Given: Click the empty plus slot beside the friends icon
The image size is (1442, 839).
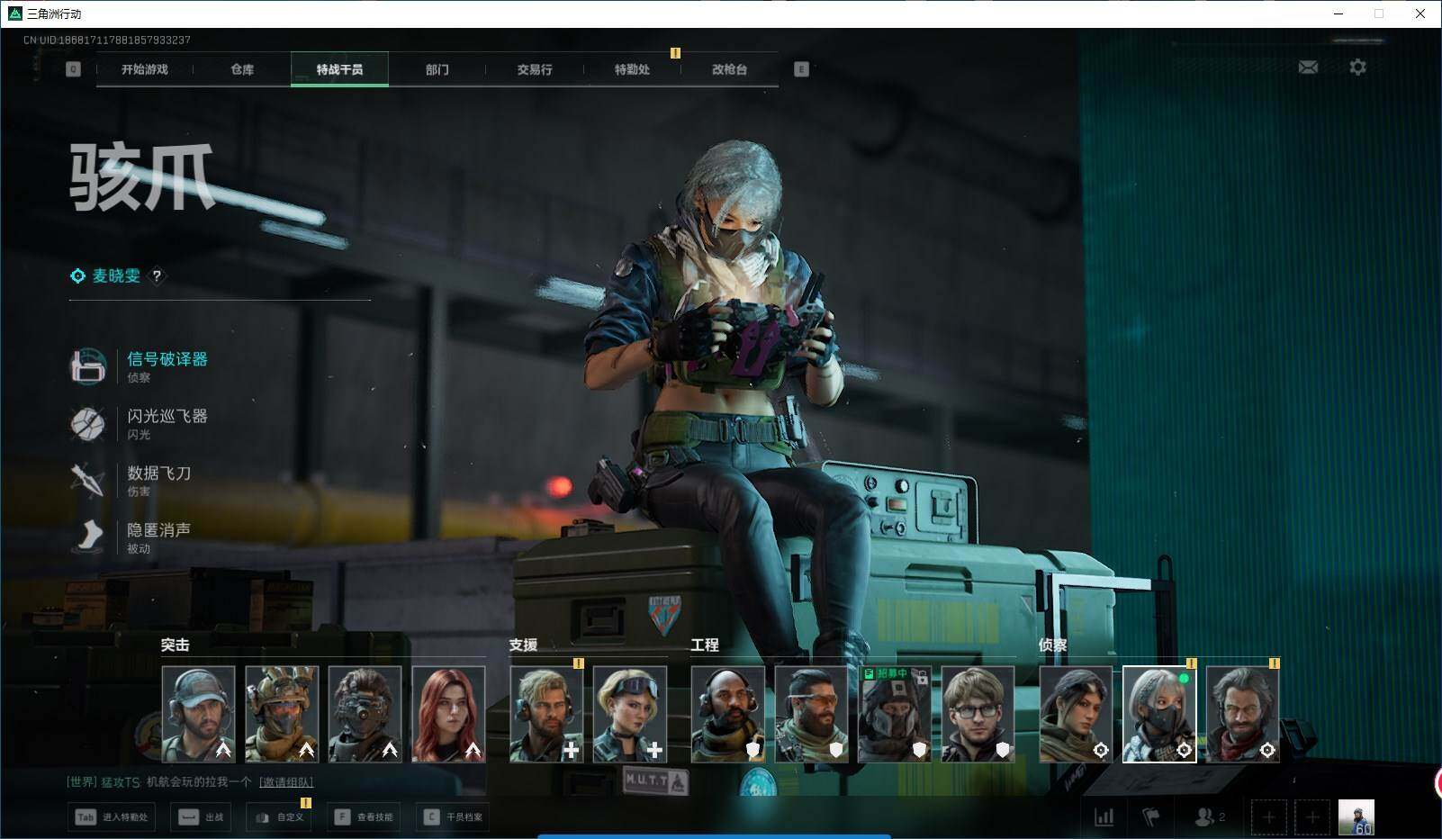Looking at the screenshot, I should pos(1268,817).
